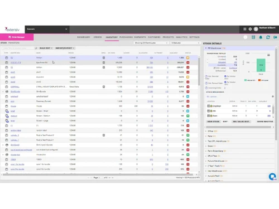Click the product type icon of the Rosemary row
This screenshot has width=279, height=209.
(x=7, y=101)
